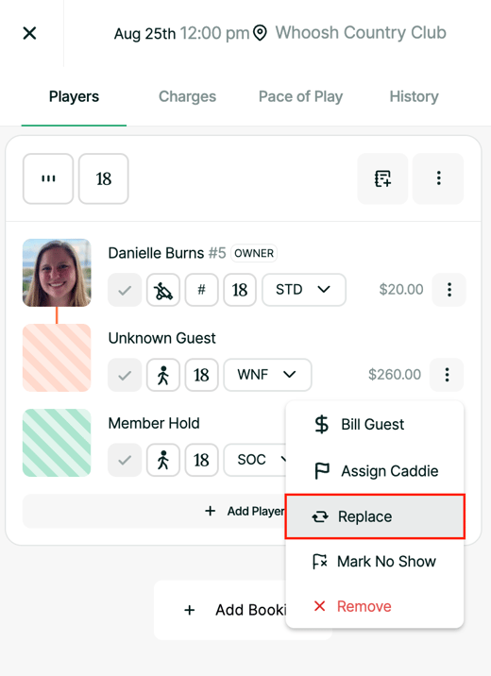Click the # button for Danielle Burns

(x=201, y=290)
